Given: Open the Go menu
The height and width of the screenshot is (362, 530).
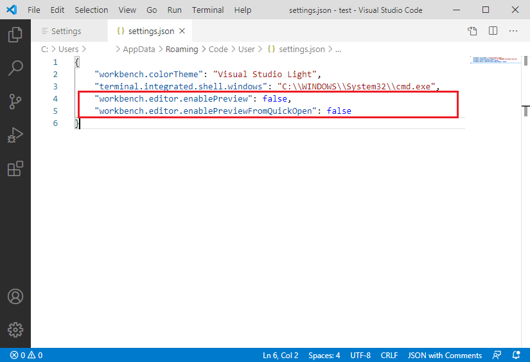Looking at the screenshot, I should [152, 10].
